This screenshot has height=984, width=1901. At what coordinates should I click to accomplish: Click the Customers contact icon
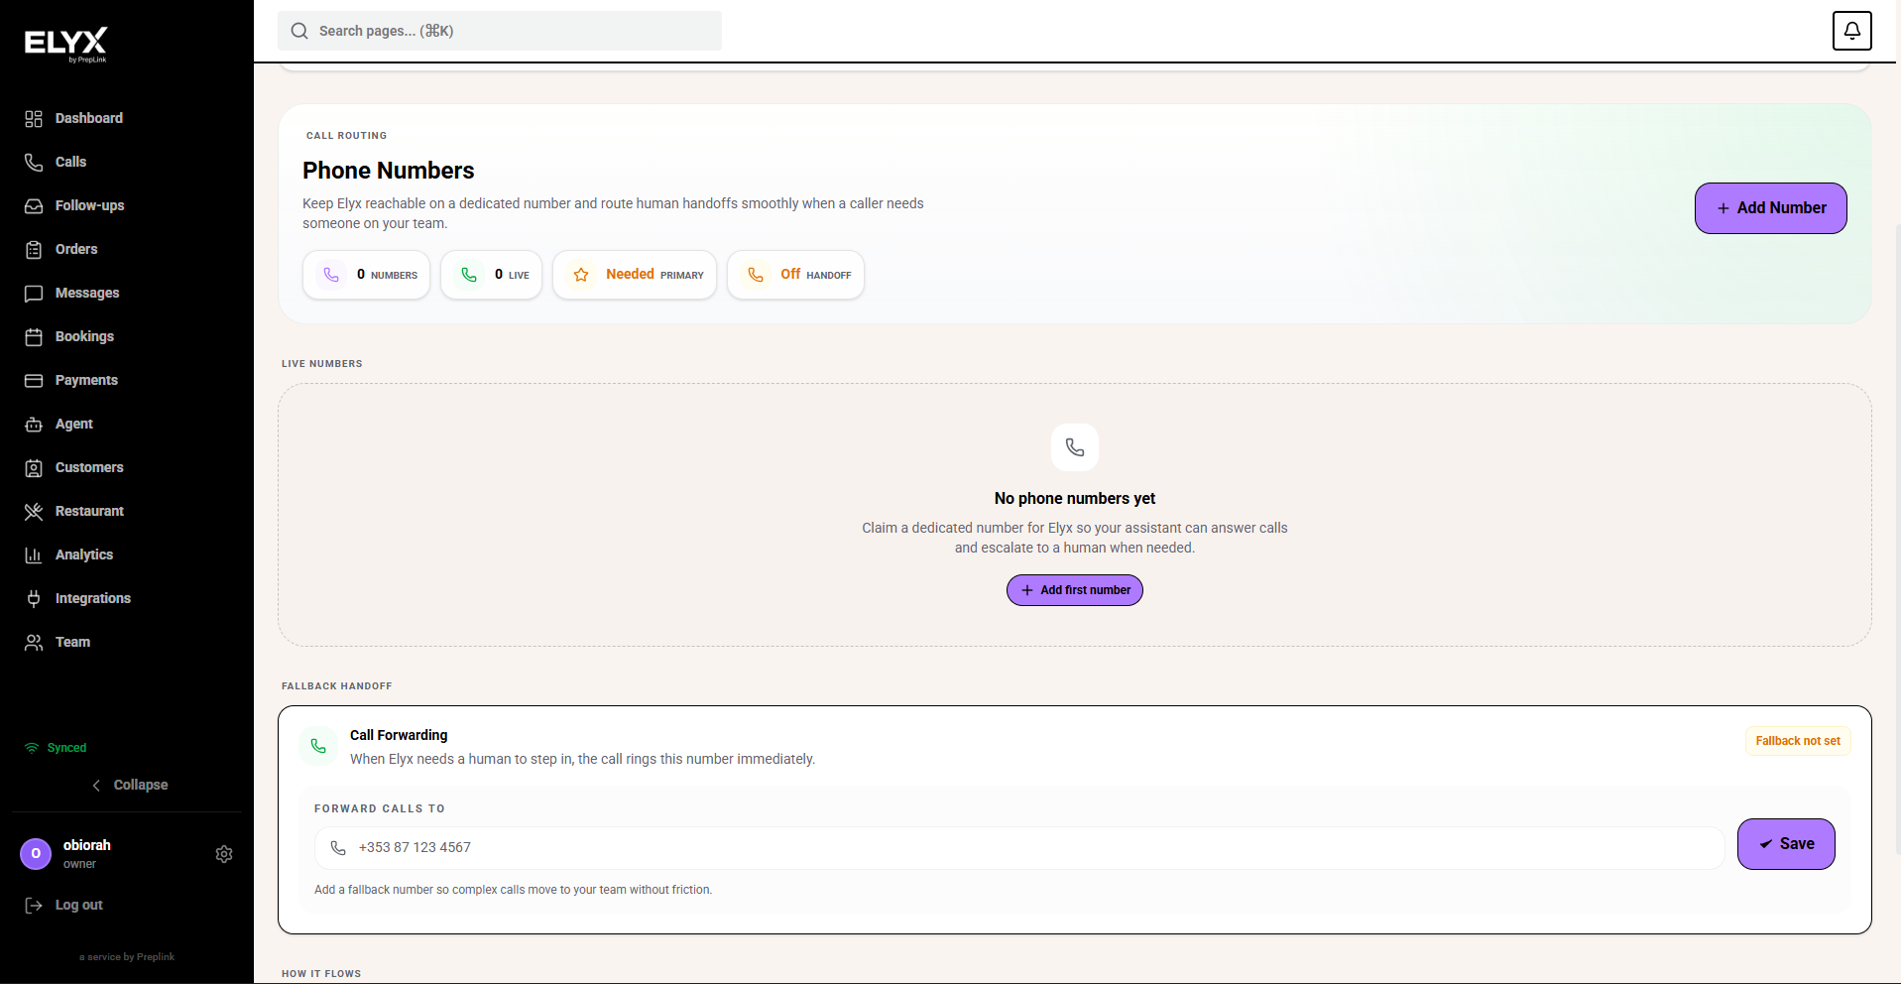(x=34, y=468)
